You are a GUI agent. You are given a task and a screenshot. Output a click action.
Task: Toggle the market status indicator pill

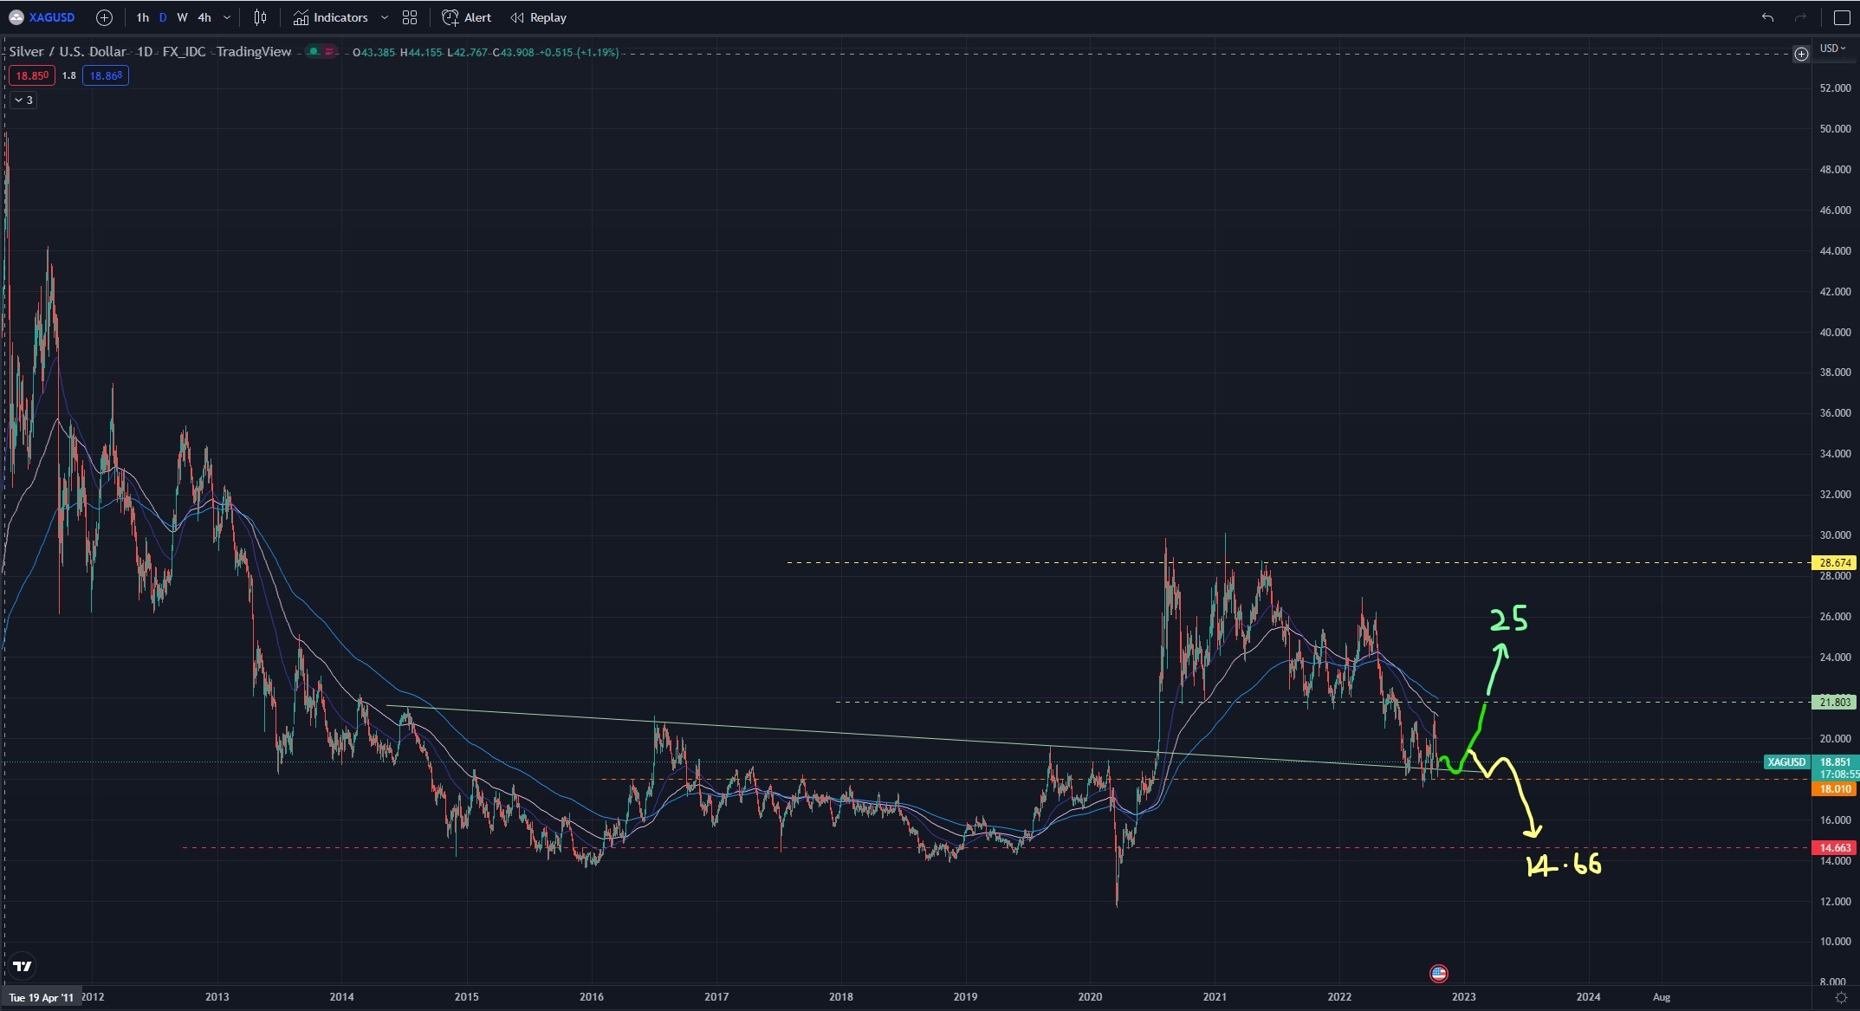pos(321,52)
